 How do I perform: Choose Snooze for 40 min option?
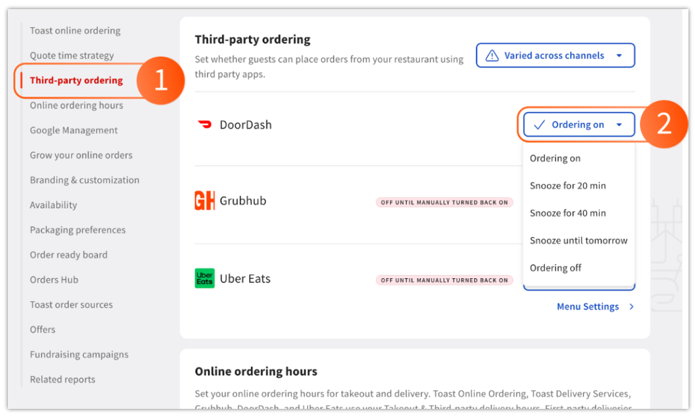click(x=568, y=213)
